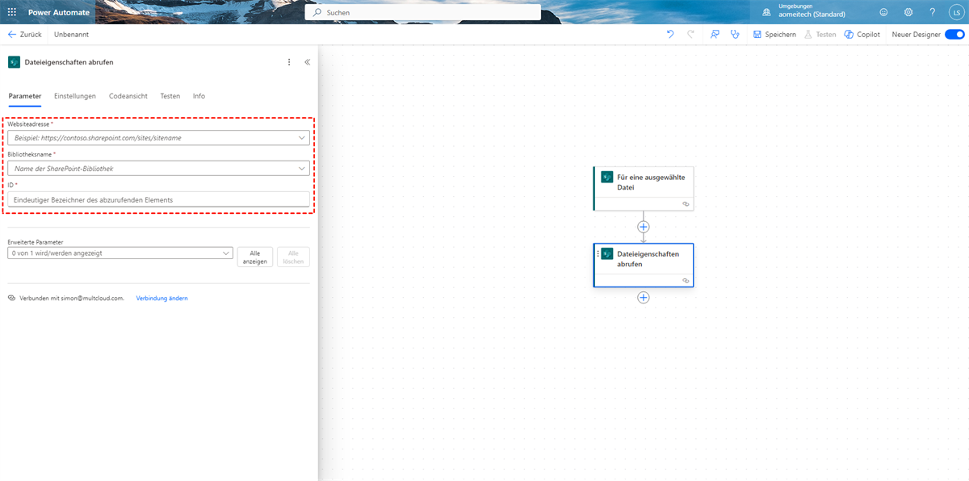Click drag handle dots on Dateieigenschaften abrufen card
Image resolution: width=969 pixels, height=481 pixels.
click(x=598, y=254)
